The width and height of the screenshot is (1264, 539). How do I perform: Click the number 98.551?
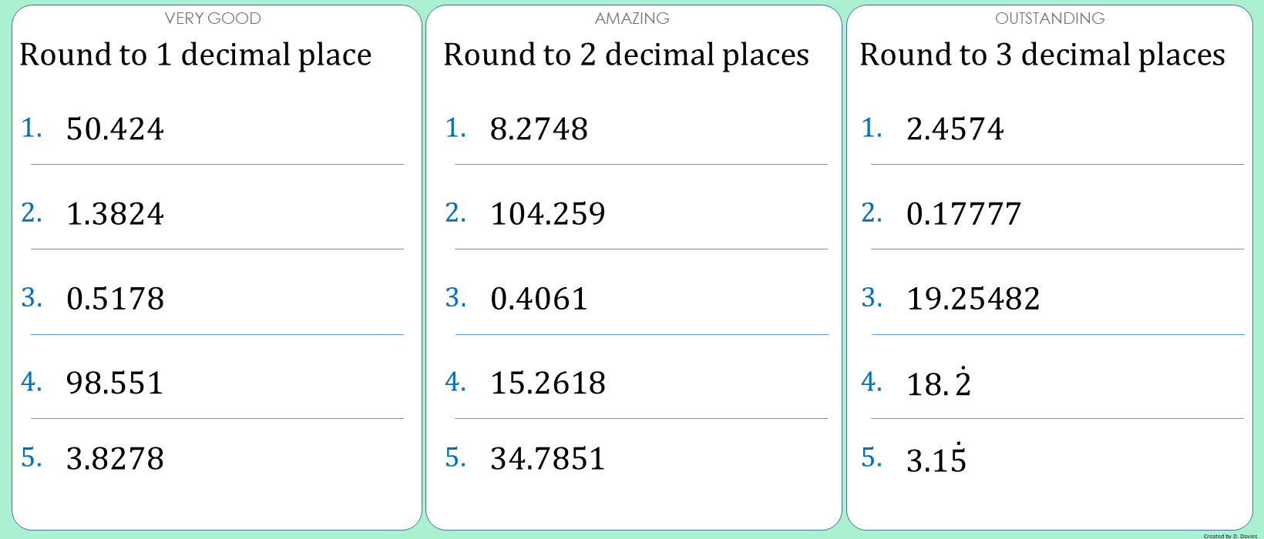(115, 383)
